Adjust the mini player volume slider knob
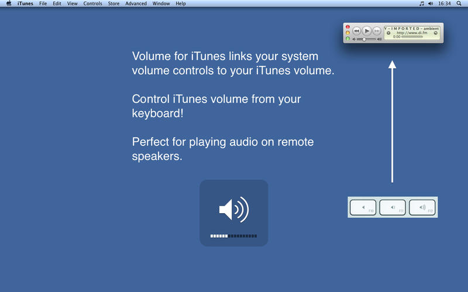 tap(364, 39)
